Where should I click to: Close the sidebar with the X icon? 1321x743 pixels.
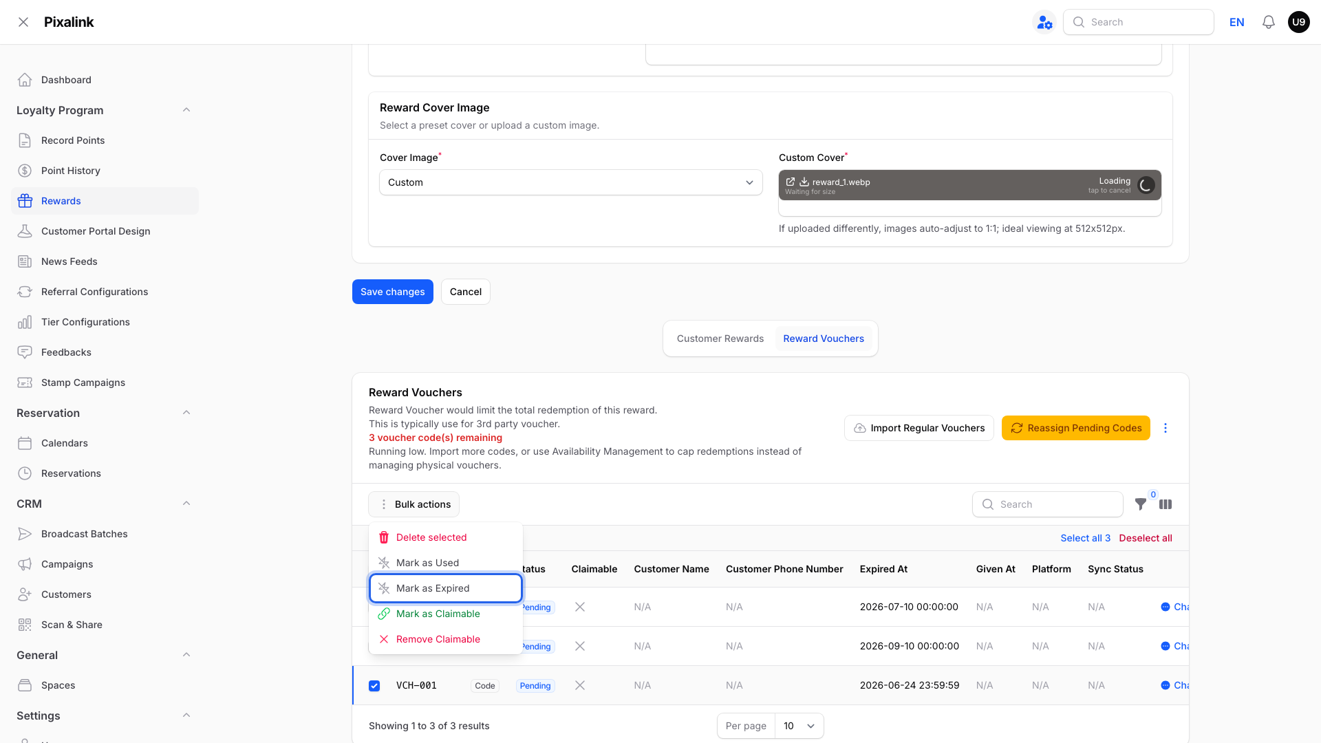click(23, 22)
